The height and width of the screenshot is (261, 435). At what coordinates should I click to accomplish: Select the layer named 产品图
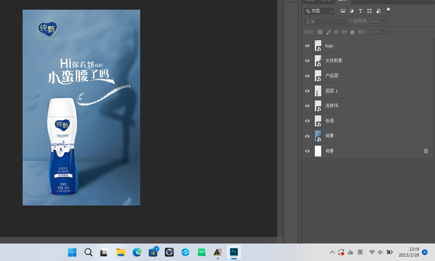332,76
